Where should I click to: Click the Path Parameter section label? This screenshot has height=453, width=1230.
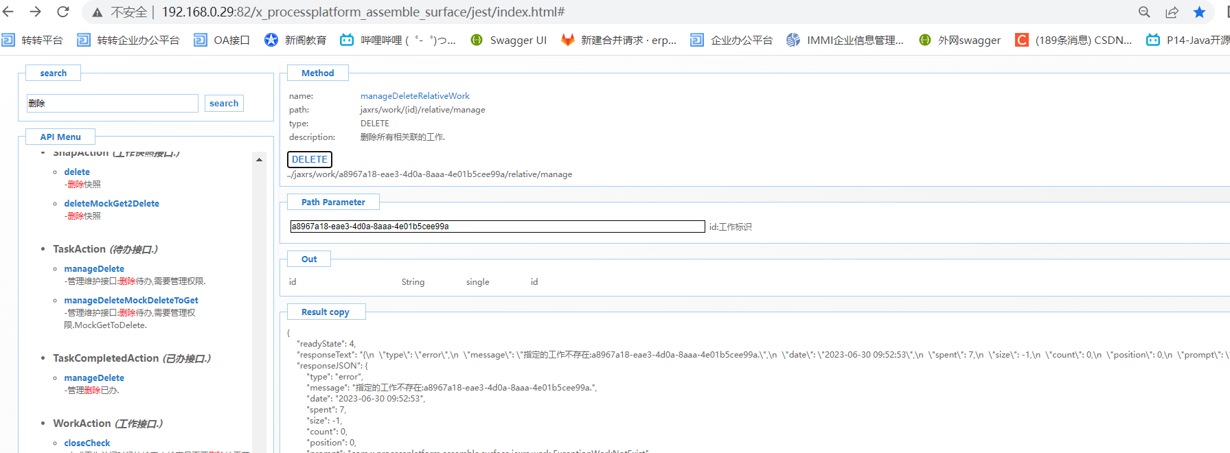tap(333, 202)
